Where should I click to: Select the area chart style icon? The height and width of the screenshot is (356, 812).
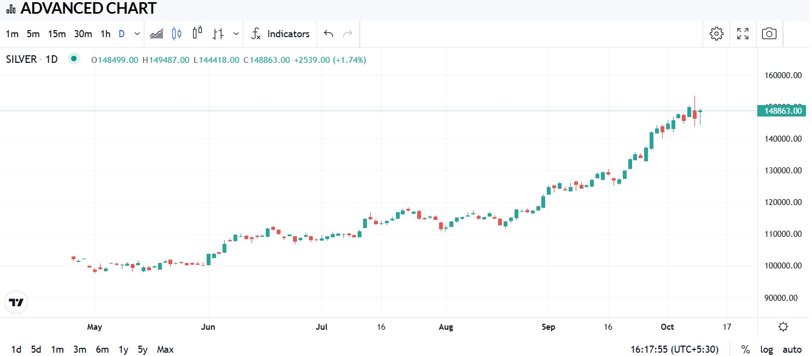(156, 34)
